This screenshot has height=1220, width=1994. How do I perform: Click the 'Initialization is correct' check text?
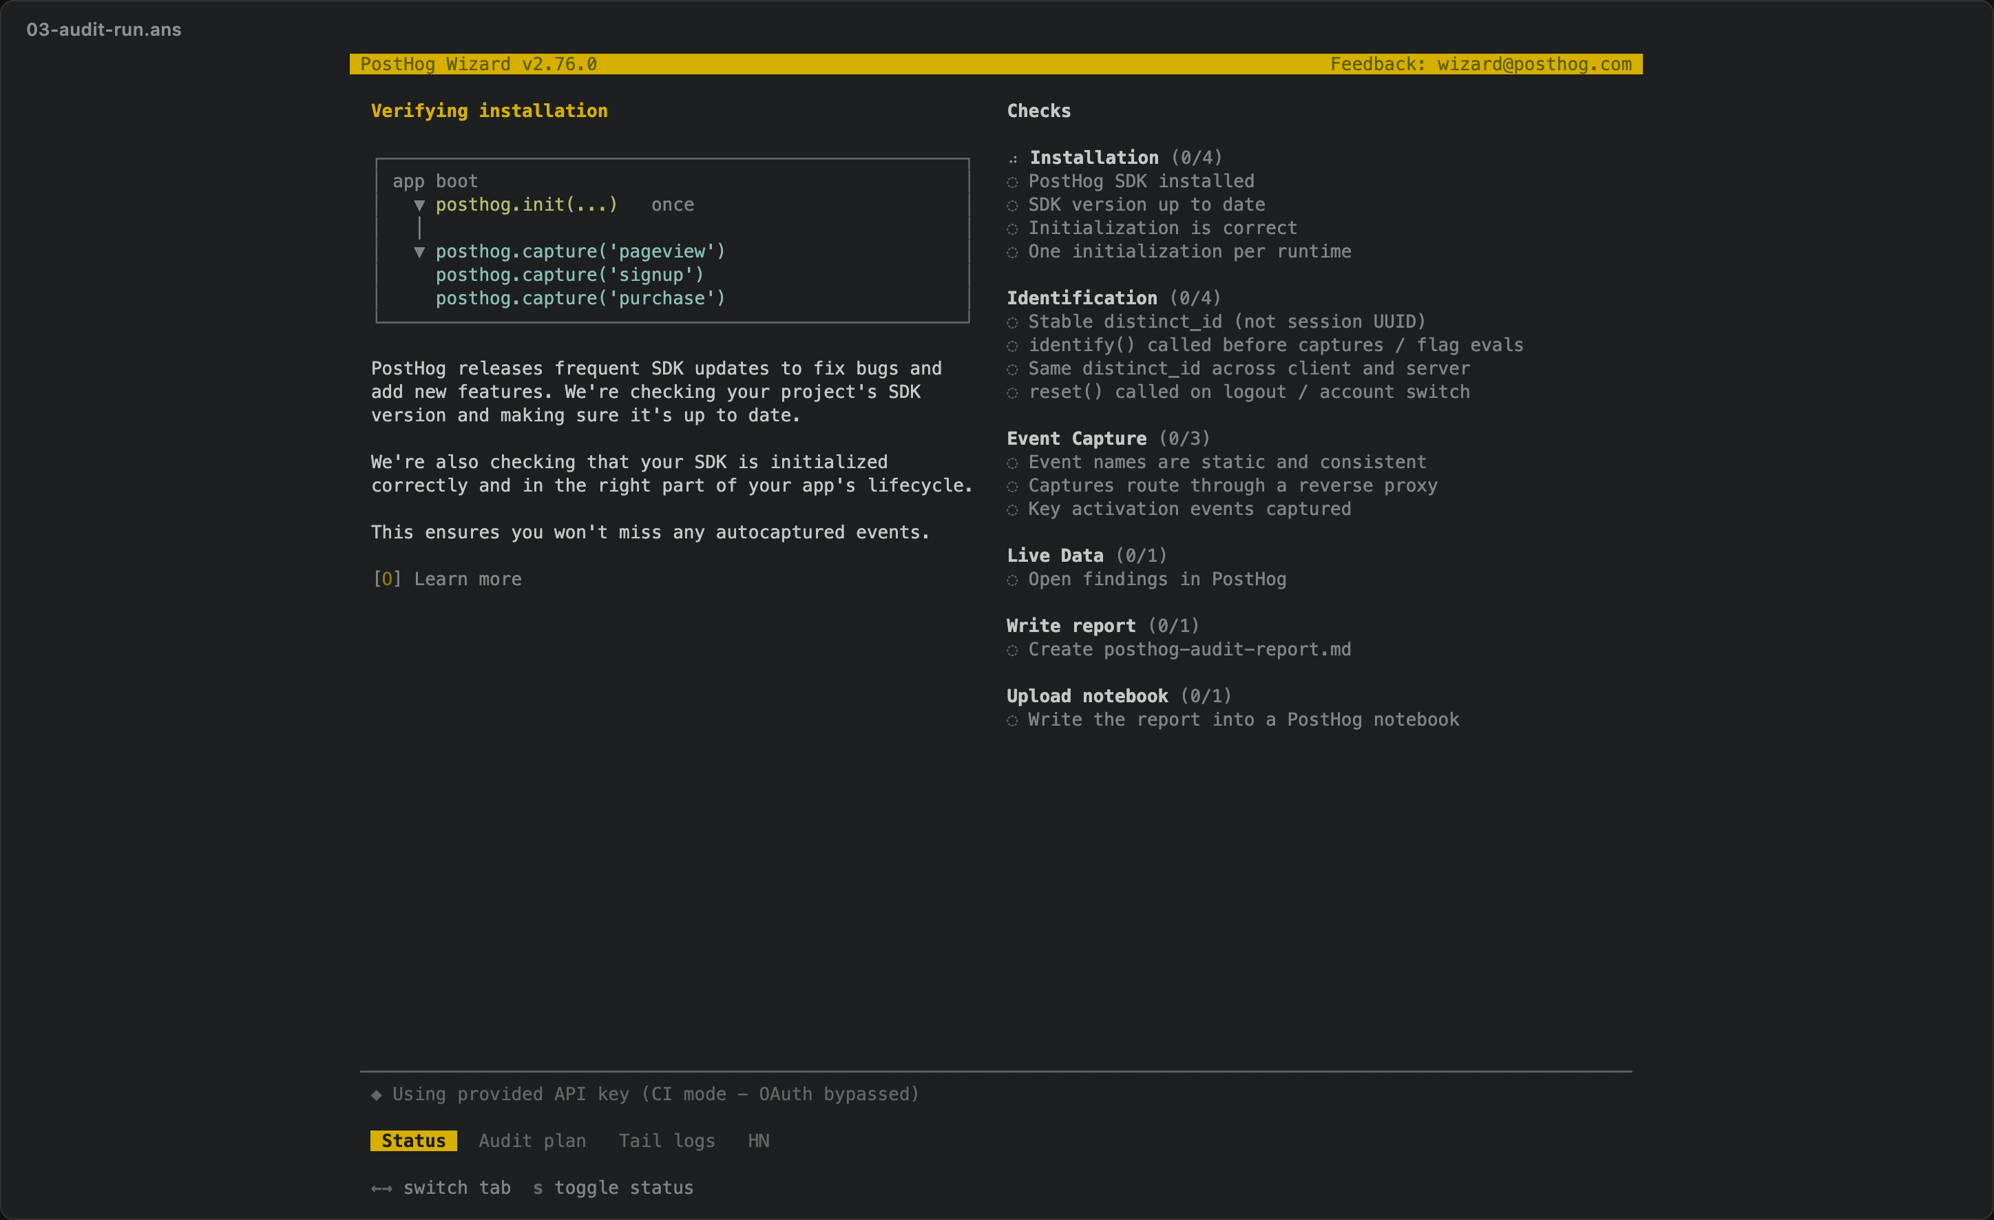coord(1163,228)
